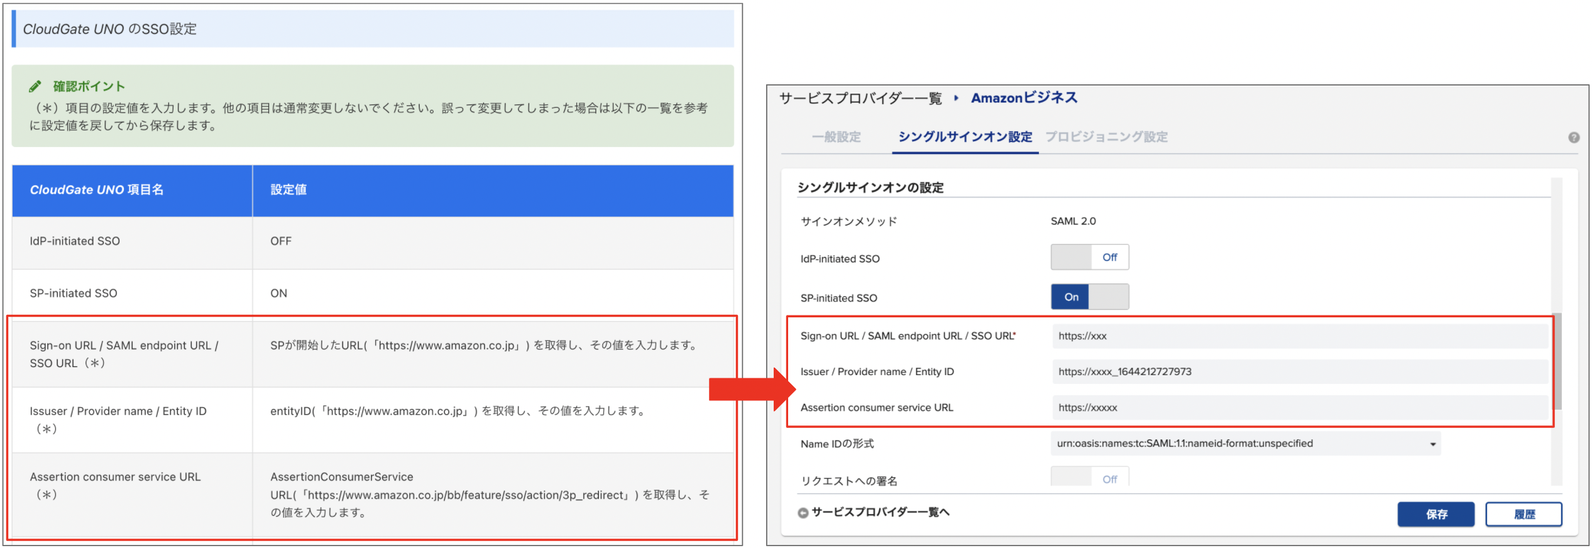Click サービスプロバイダー一覧 breadcrumb
Viewport: 1592px width, 548px height.
pos(860,98)
